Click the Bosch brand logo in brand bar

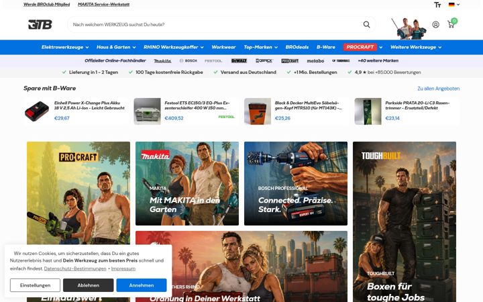(x=189, y=60)
